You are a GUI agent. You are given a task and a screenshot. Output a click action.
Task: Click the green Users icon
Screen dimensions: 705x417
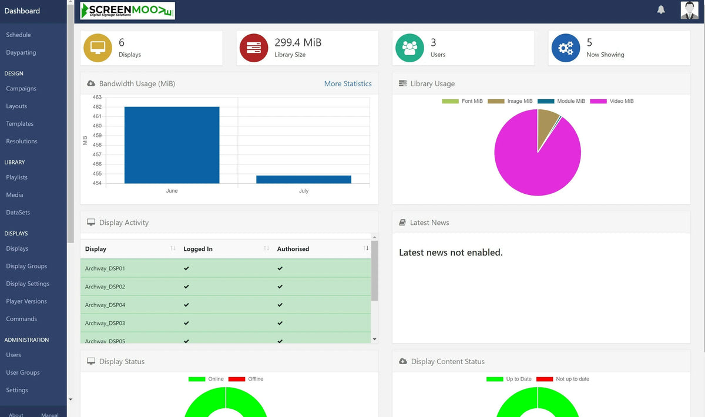point(410,48)
